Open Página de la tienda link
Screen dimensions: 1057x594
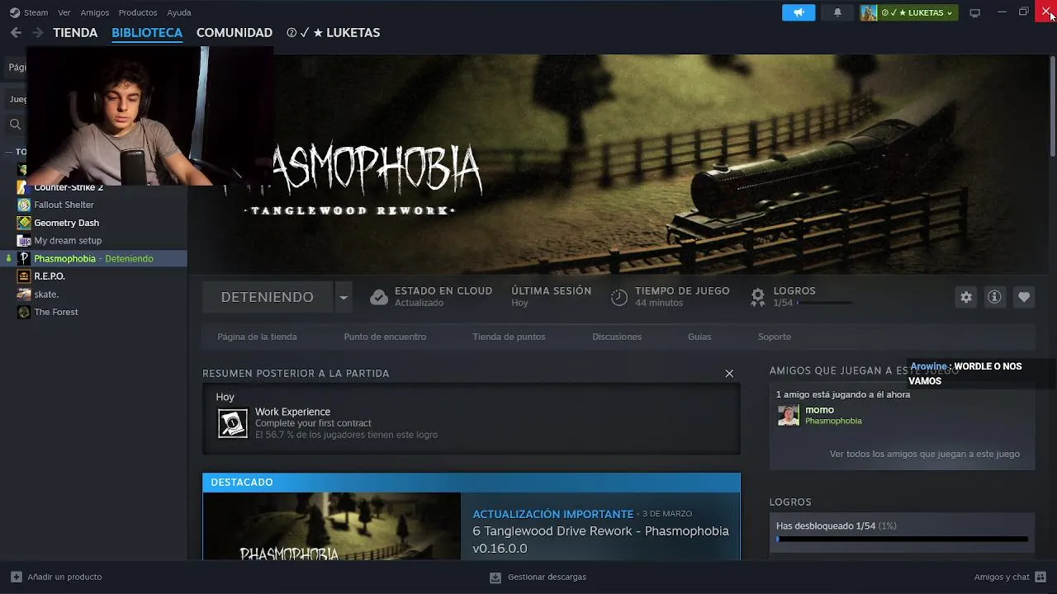(x=257, y=337)
